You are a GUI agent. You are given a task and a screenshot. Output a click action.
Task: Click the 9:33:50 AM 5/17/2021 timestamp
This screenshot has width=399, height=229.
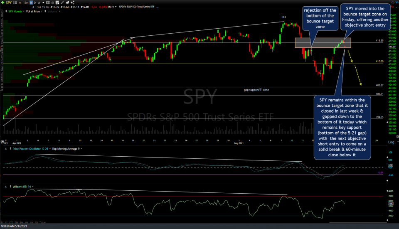click(14, 226)
